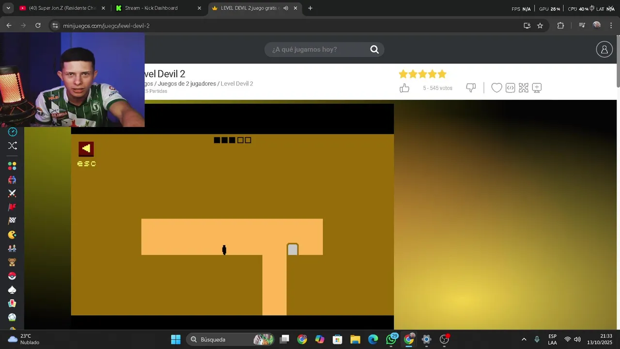Open the Windows Start menu

click(176, 339)
